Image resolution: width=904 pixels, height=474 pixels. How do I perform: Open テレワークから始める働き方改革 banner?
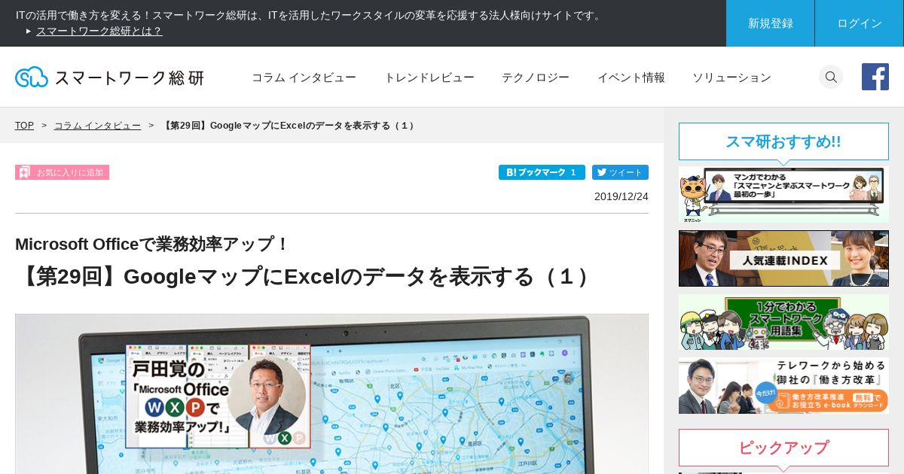[783, 386]
